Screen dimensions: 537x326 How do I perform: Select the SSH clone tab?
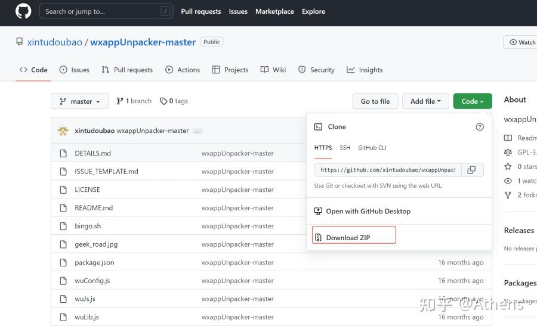pyautogui.click(x=345, y=148)
